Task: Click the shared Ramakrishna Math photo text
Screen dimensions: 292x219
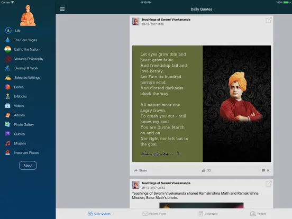Action: pos(195,195)
